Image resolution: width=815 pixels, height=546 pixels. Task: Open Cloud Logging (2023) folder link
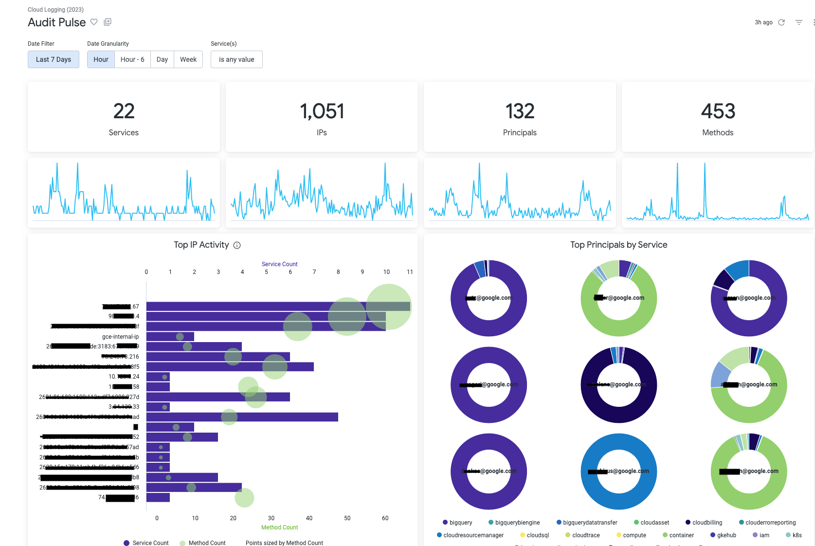click(55, 9)
